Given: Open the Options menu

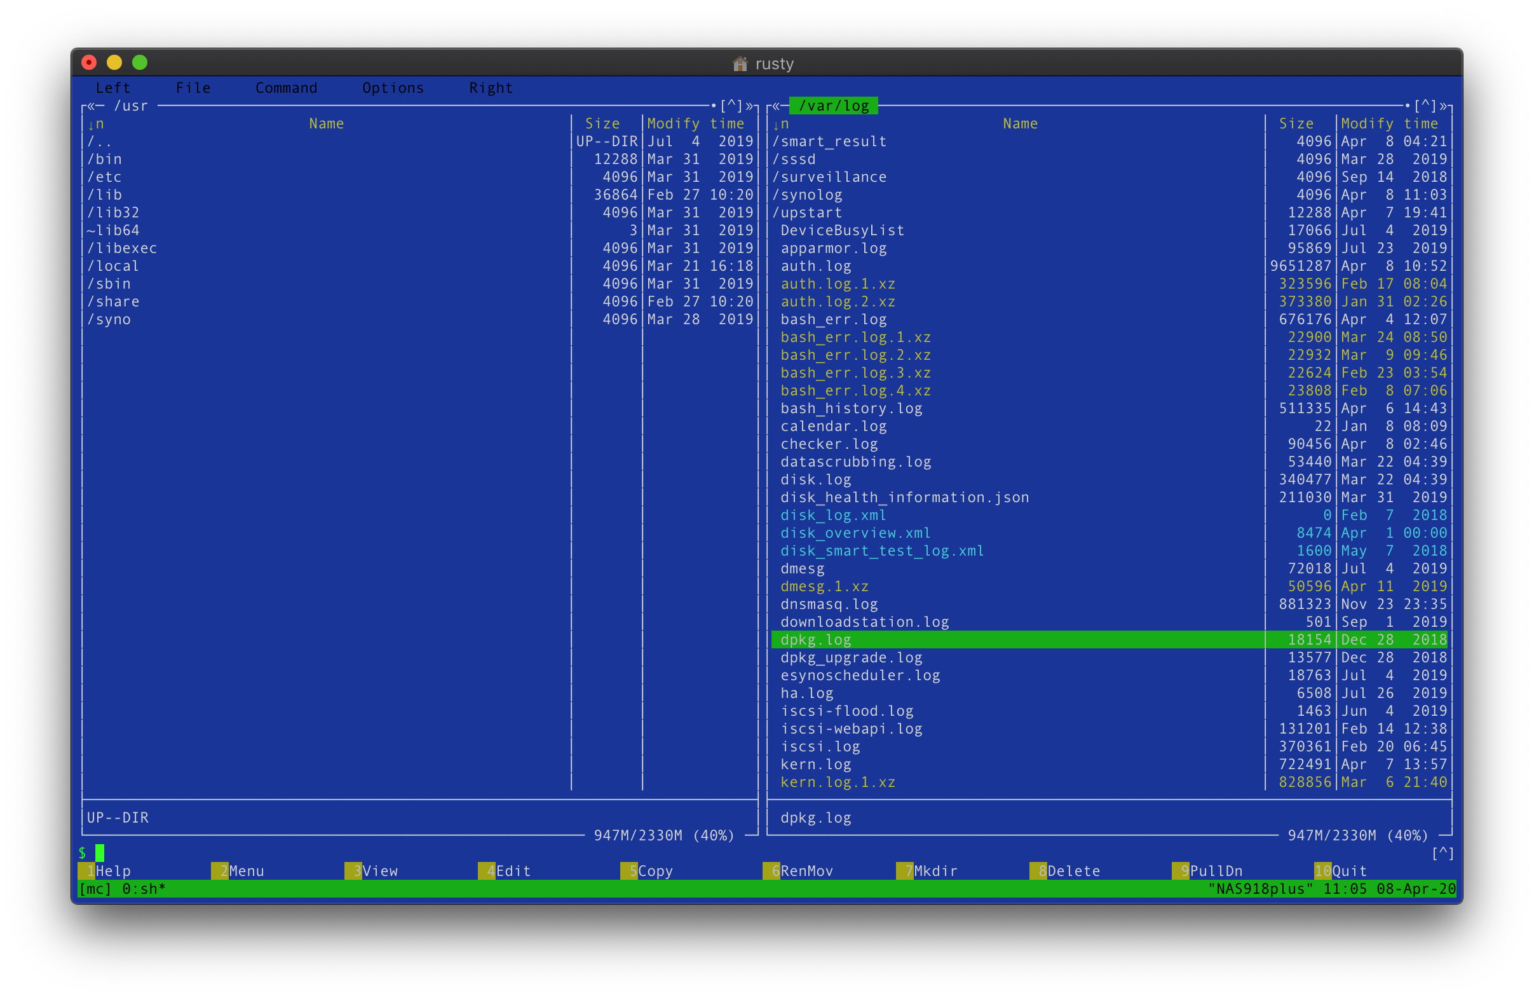Looking at the screenshot, I should pos(393,88).
